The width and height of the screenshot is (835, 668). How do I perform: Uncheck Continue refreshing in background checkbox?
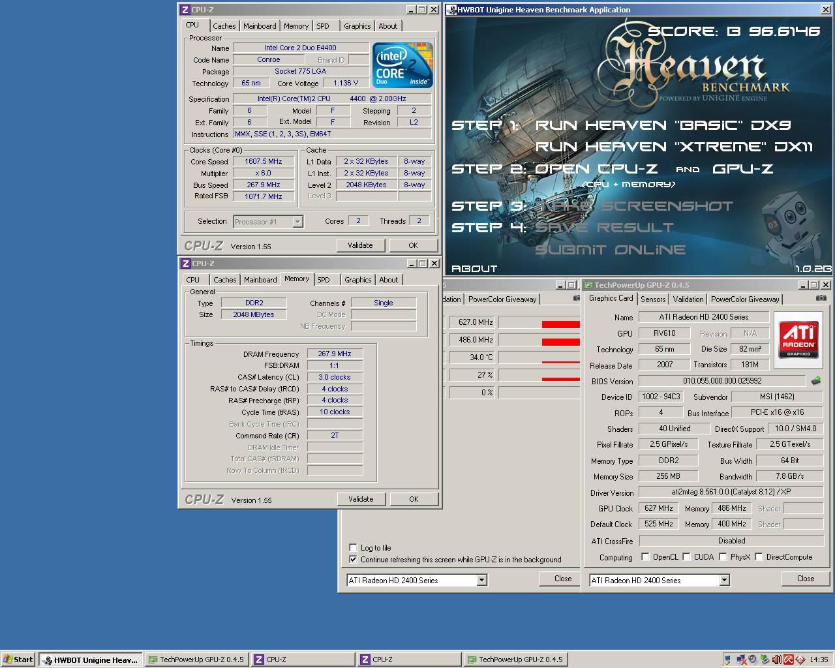[354, 560]
